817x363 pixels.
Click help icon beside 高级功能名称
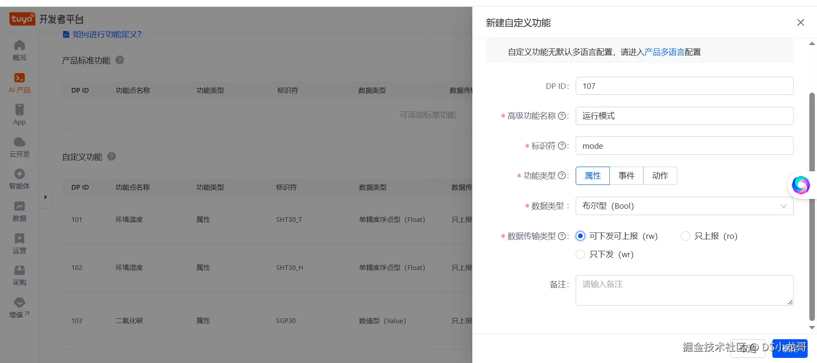(562, 116)
